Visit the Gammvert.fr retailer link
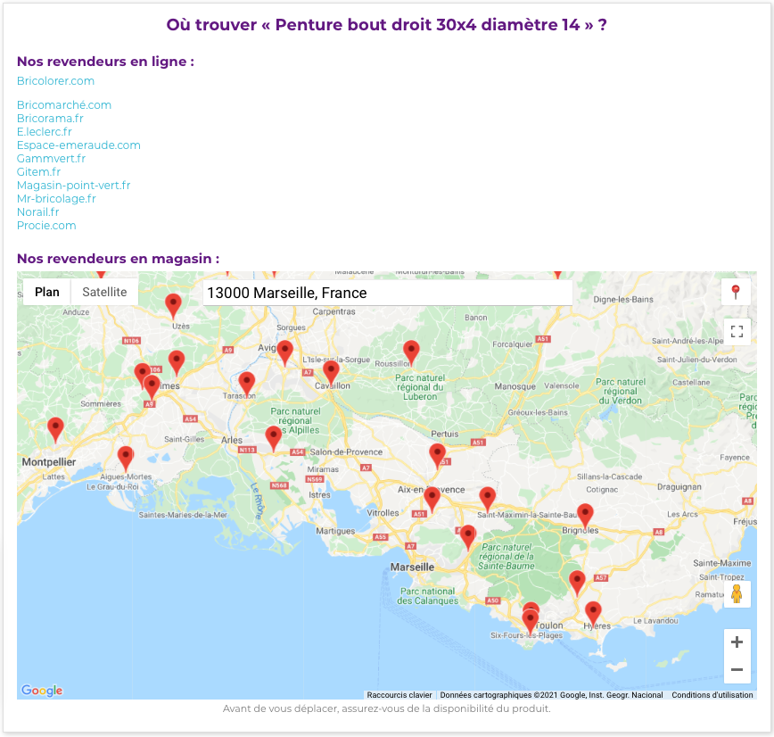The image size is (774, 737). click(x=51, y=159)
